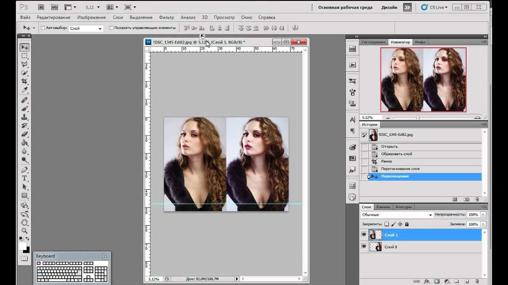Hide Слой 1 using eye icon

364,235
